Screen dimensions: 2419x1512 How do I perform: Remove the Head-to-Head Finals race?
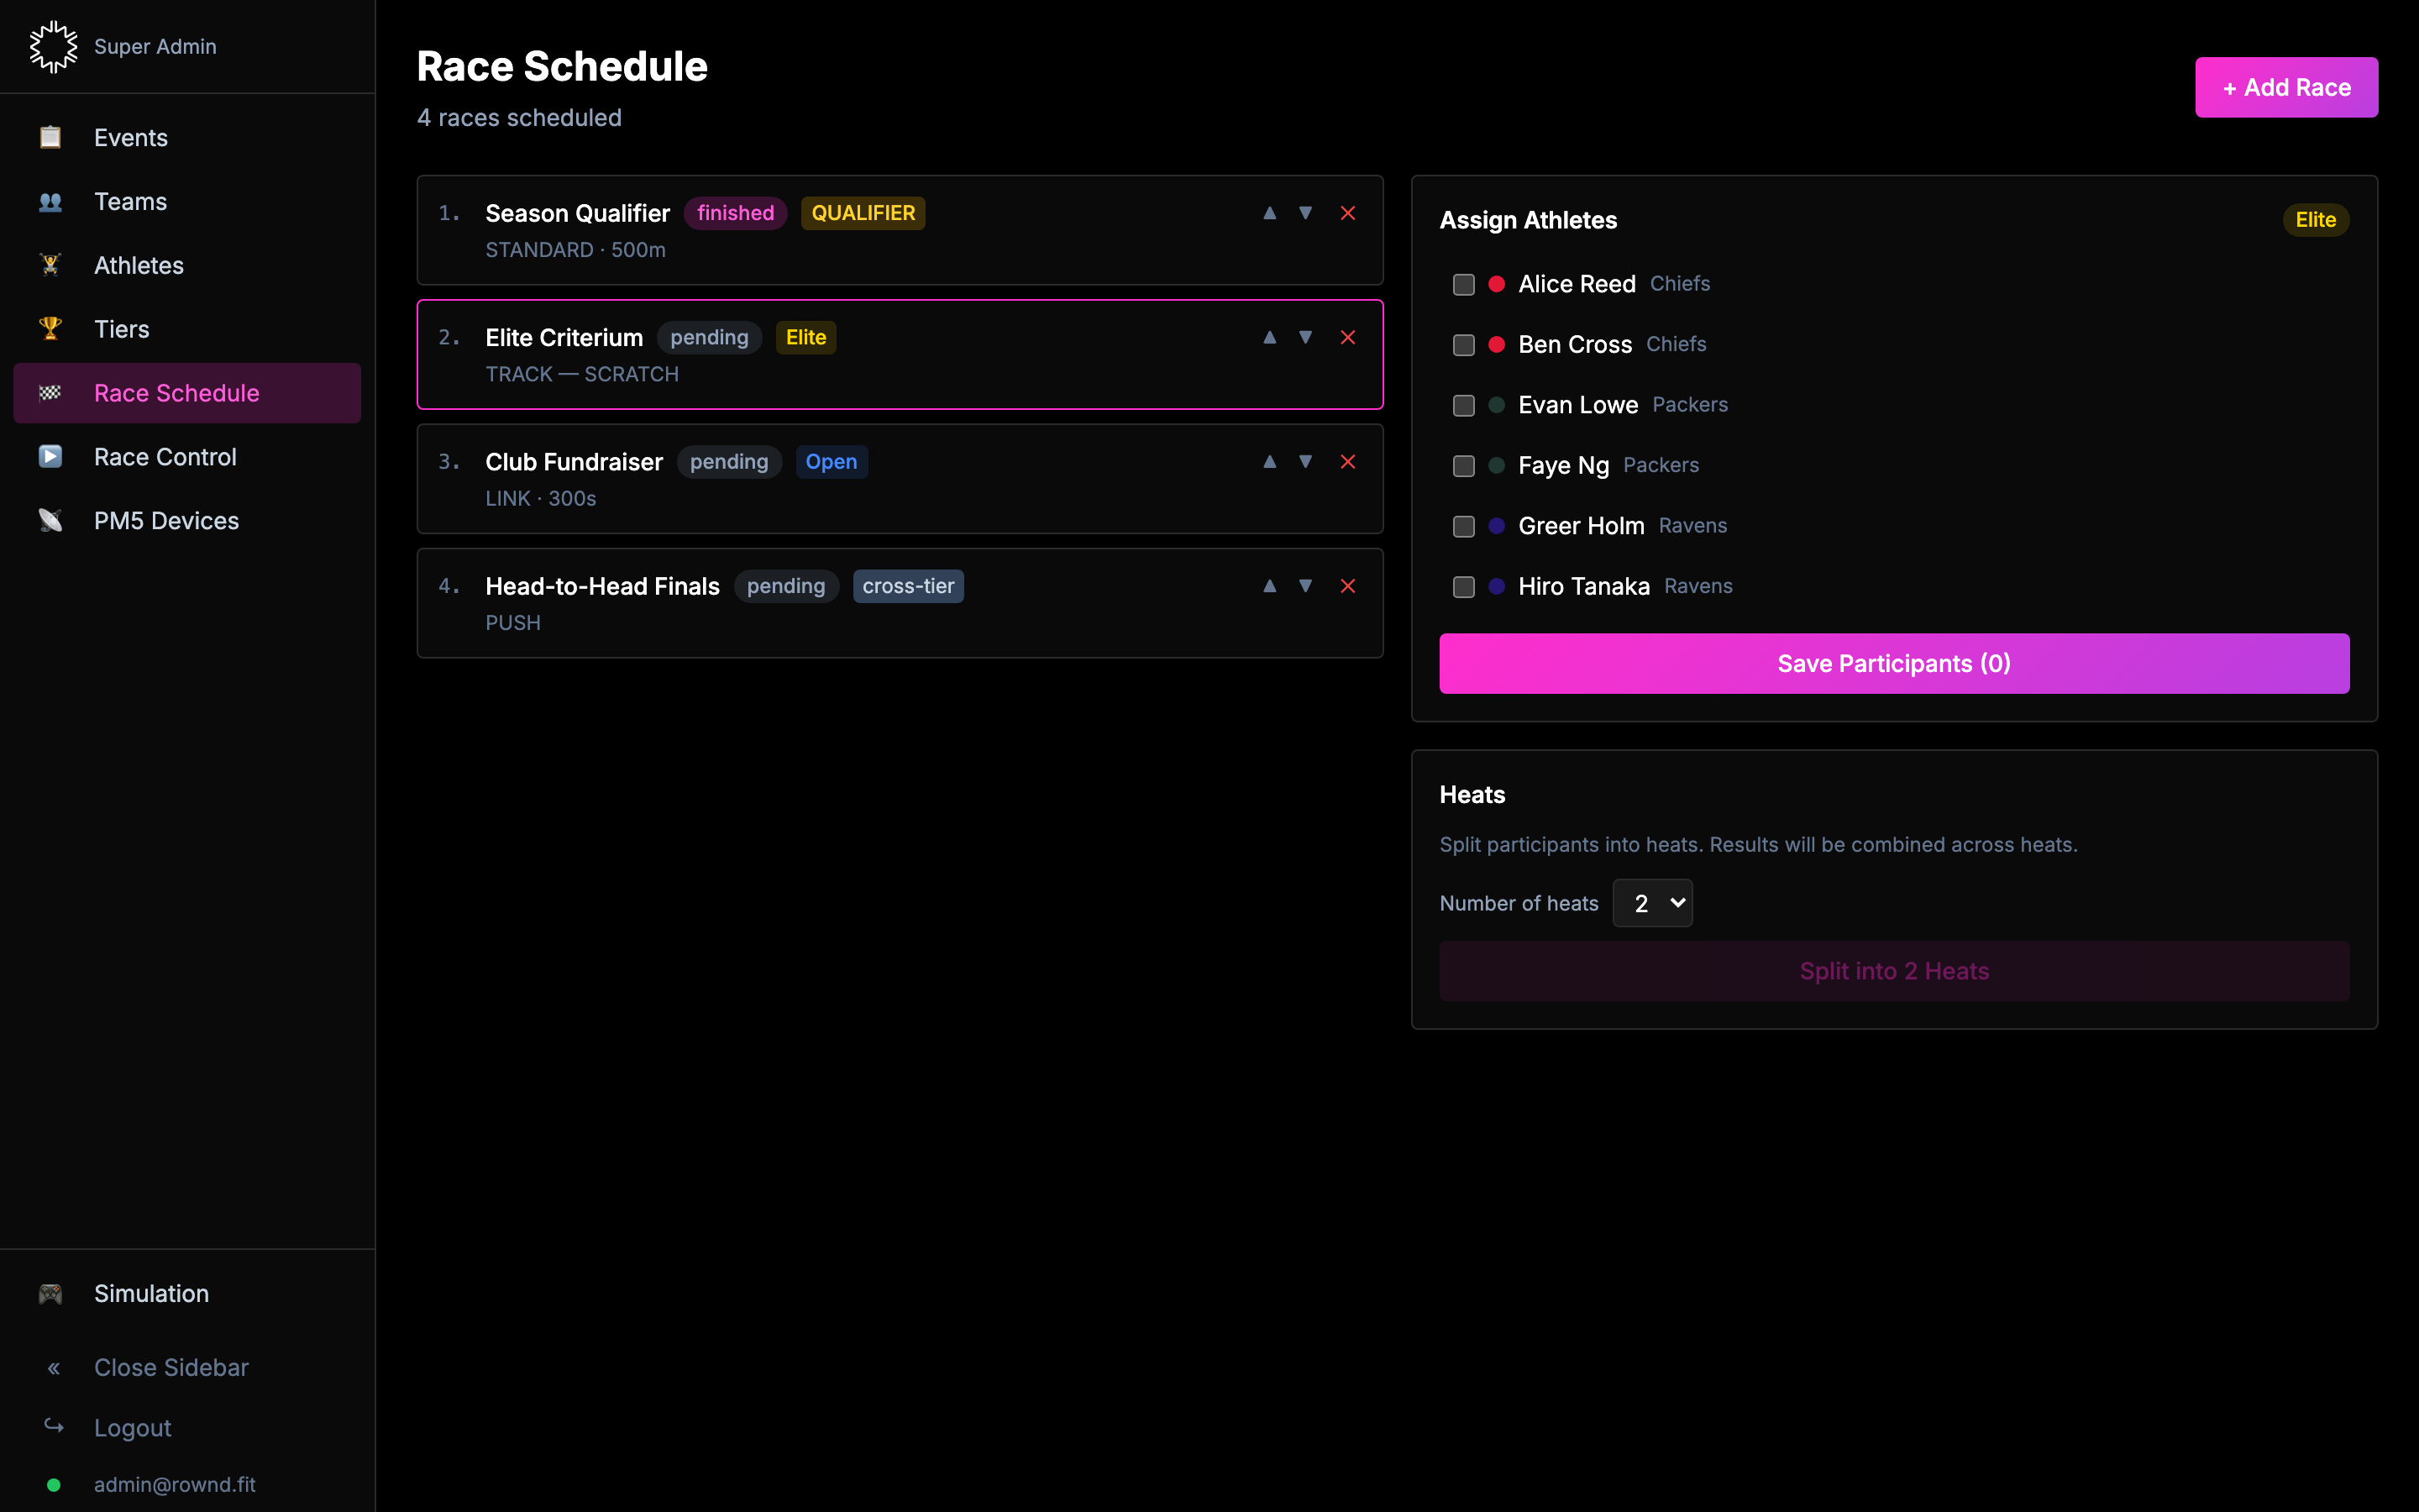click(1347, 586)
